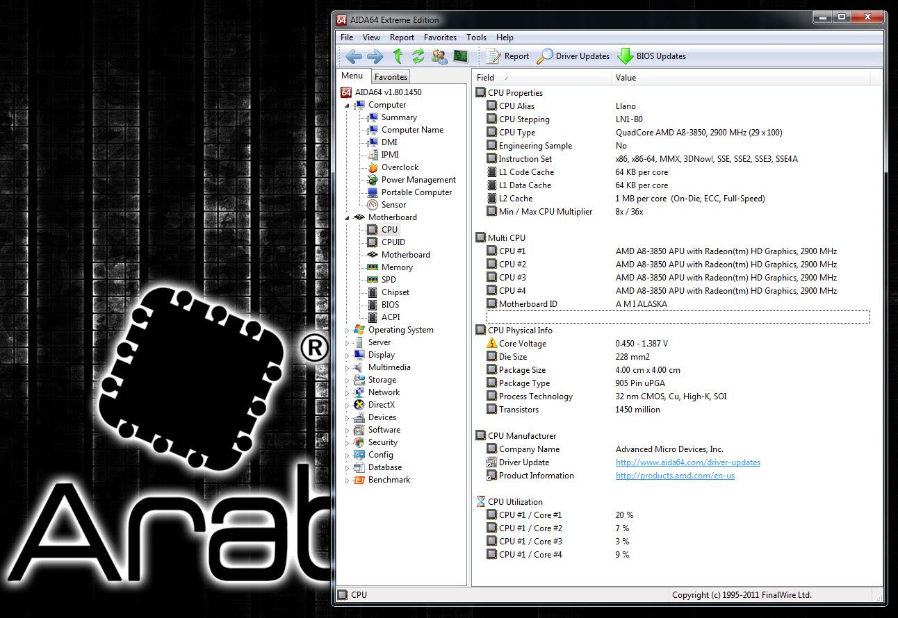Viewport: 898px width, 618px height.
Task: Open the aida64.com driver-updates link
Action: point(687,462)
